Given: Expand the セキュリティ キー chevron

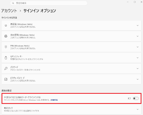Looking at the screenshot, I should point(138,58).
